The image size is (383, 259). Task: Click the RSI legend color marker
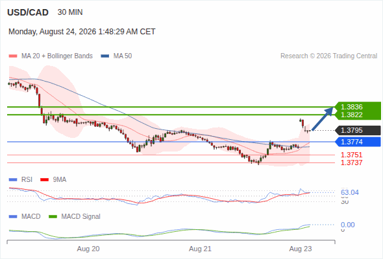[x=13, y=180]
